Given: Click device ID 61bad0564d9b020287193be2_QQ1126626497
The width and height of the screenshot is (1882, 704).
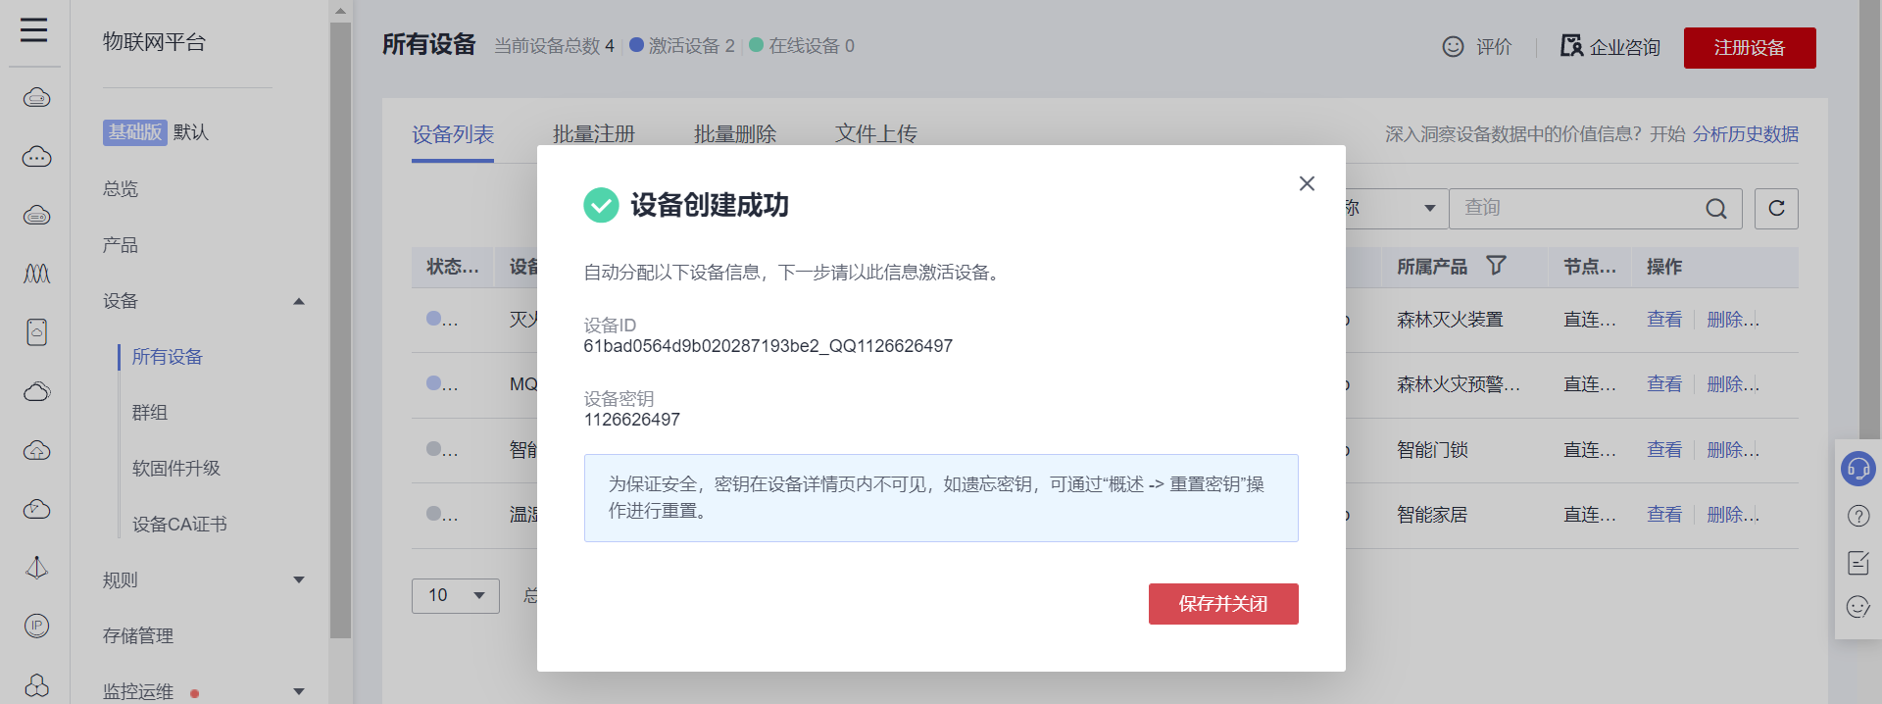Looking at the screenshot, I should 768,346.
